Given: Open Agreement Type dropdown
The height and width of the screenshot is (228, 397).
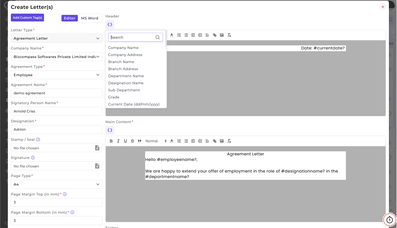Looking at the screenshot, I should click(x=57, y=75).
